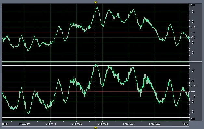This screenshot has height=129, width=204.
Task: Click the 3:42.518 time ruler label
Action: point(50,124)
